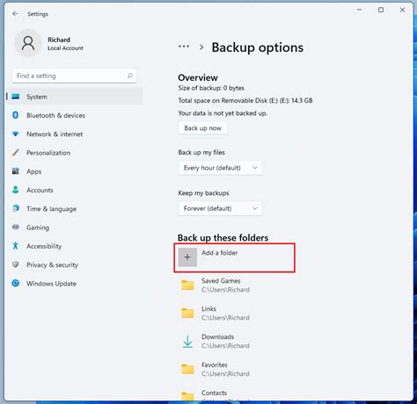Maximize the Settings window
This screenshot has width=417, height=404.
pos(381,10)
